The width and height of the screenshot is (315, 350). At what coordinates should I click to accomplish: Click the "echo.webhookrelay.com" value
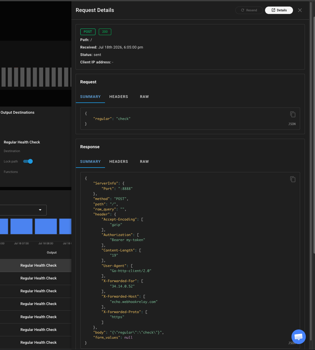pos(134,302)
